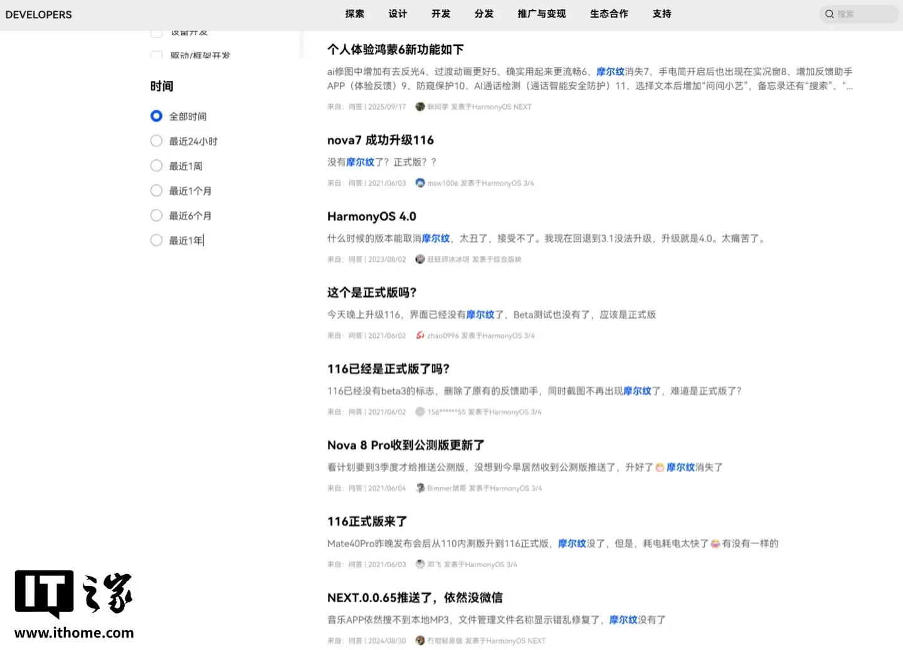The height and width of the screenshot is (650, 903).
Task: Click 耿同学's avatar icon
Action: [x=420, y=107]
